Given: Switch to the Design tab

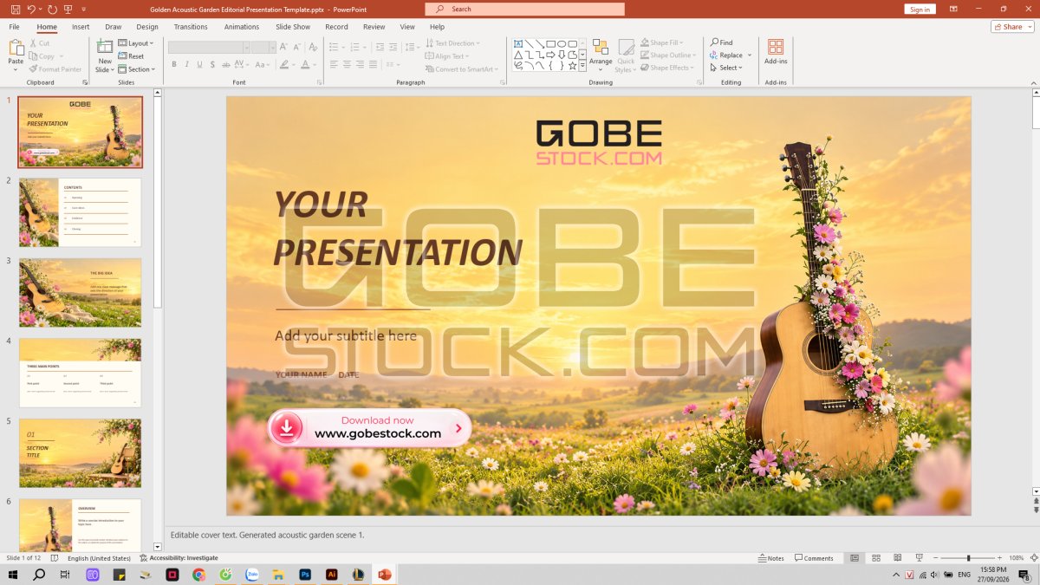Looking at the screenshot, I should [x=147, y=27].
